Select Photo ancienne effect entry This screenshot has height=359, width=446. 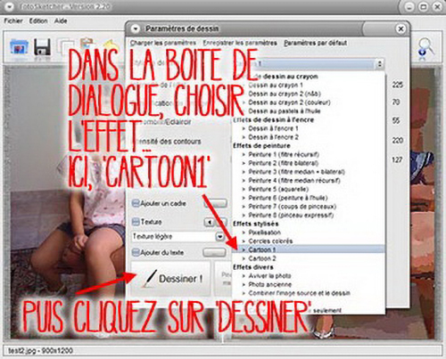click(x=270, y=284)
